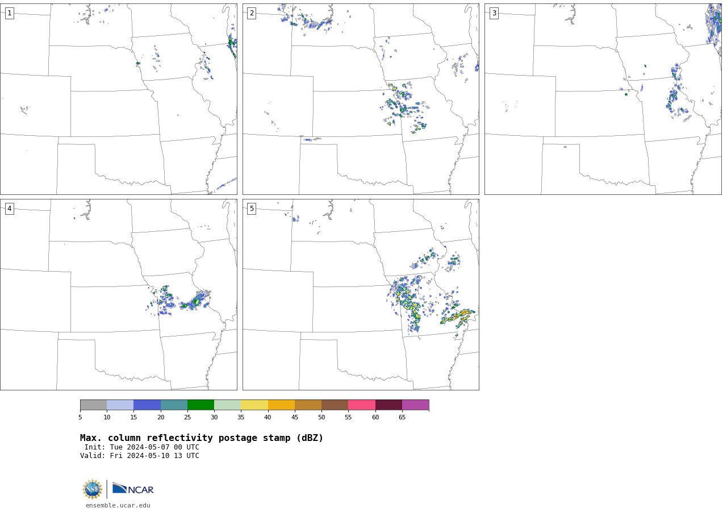
Task: Click the blue 15-20 dBZ swatch
Action: (147, 405)
